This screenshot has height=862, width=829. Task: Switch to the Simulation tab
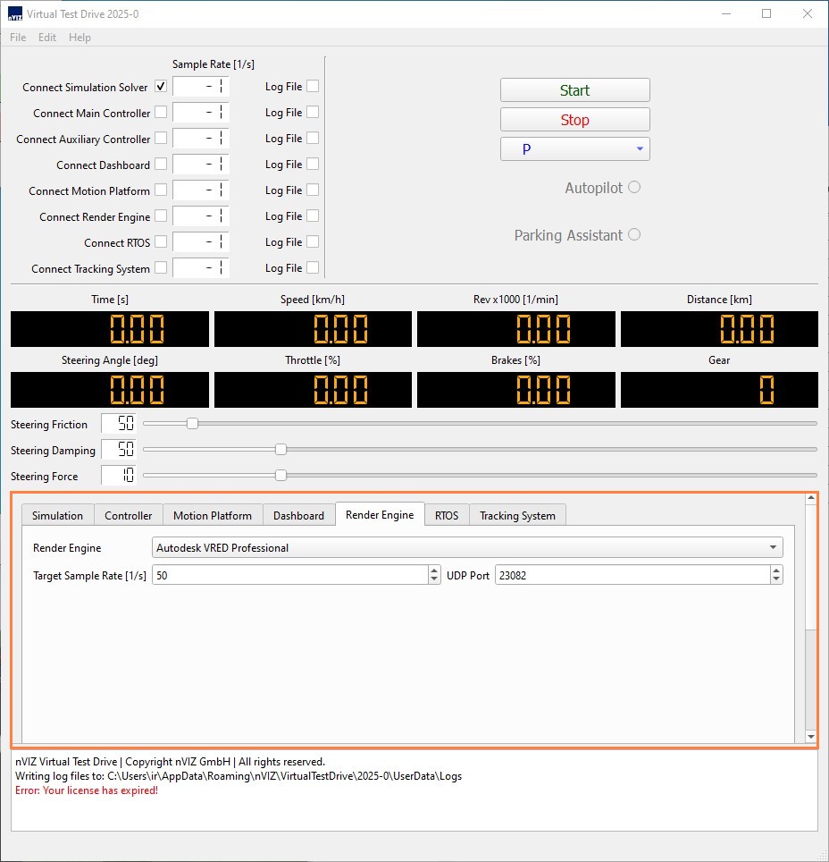coord(56,515)
